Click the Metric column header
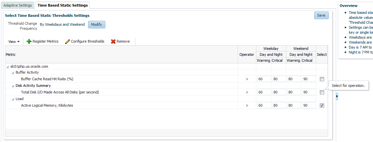Viewport: 373px width, 142px height. point(11,54)
